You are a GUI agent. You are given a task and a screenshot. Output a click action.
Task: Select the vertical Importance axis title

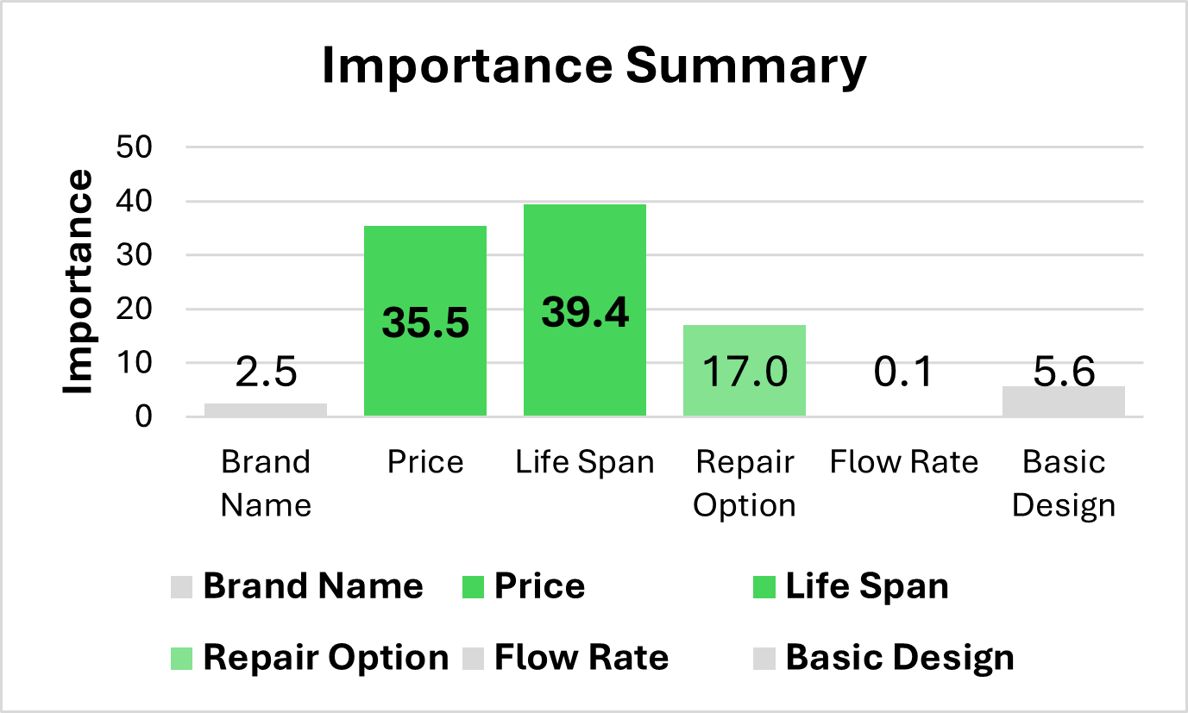click(79, 283)
